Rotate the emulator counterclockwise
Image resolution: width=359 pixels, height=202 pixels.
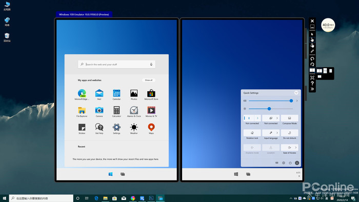pyautogui.click(x=312, y=59)
